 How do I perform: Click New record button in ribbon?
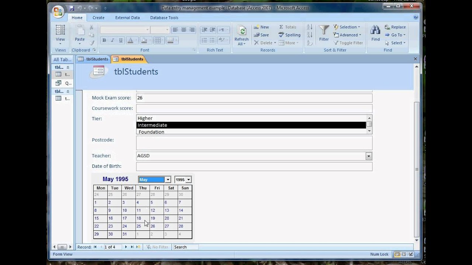tap(261, 27)
